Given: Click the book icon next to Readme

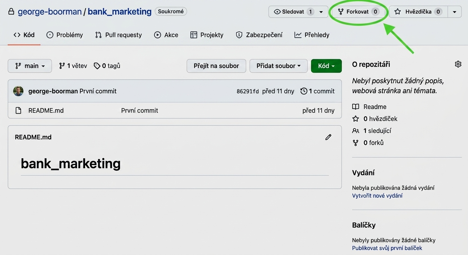Looking at the screenshot, I should (356, 107).
